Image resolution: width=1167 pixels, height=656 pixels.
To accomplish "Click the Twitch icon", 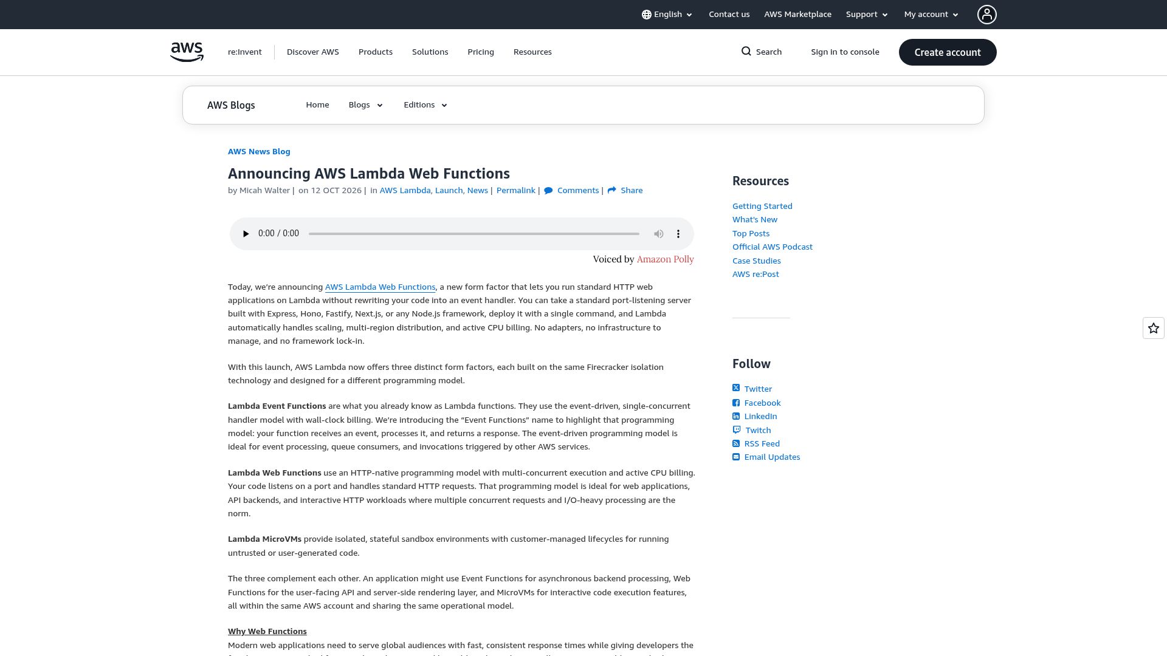I will point(736,430).
